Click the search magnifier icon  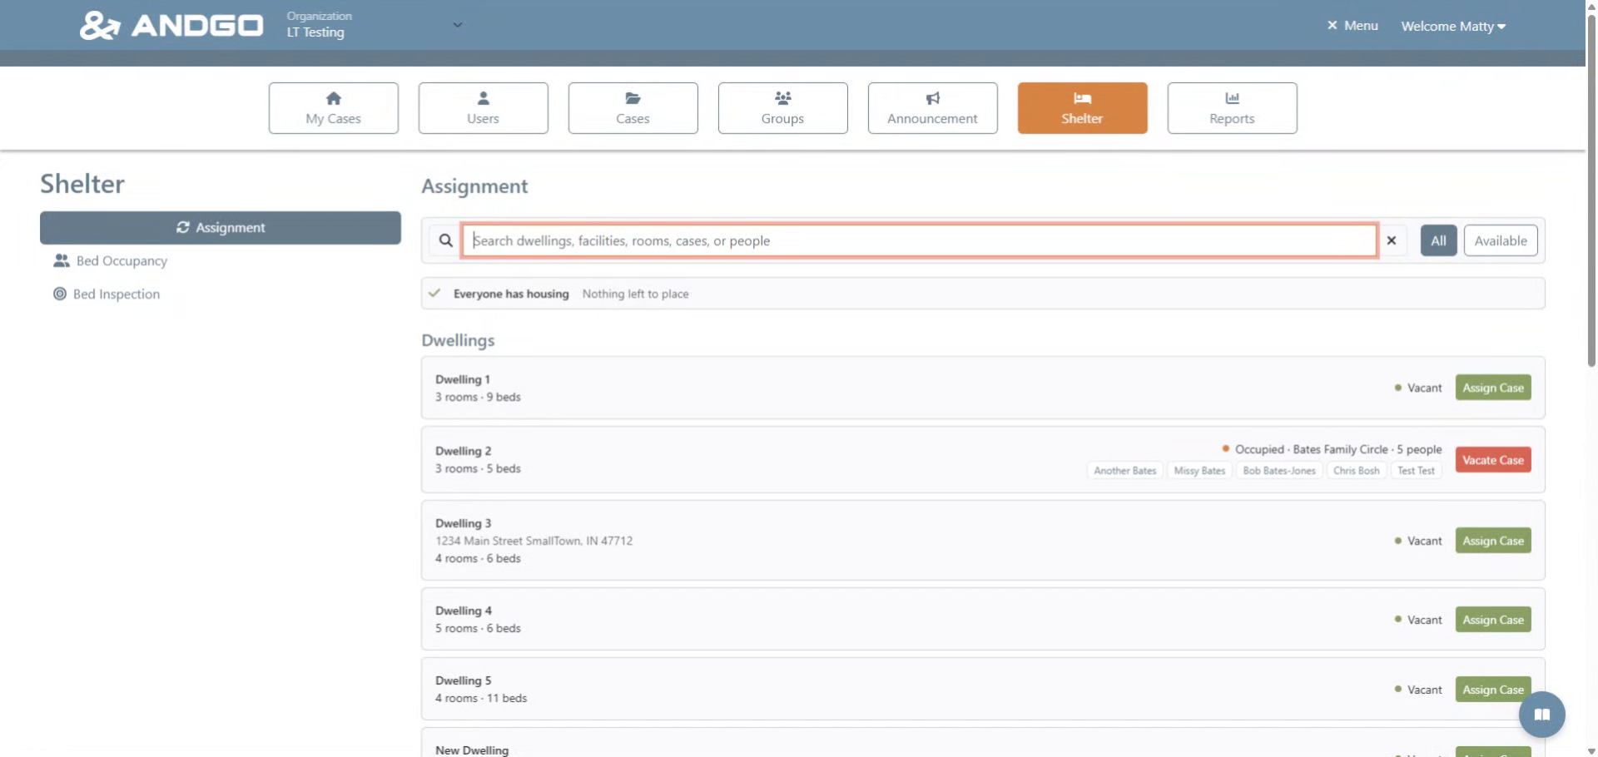click(x=446, y=240)
